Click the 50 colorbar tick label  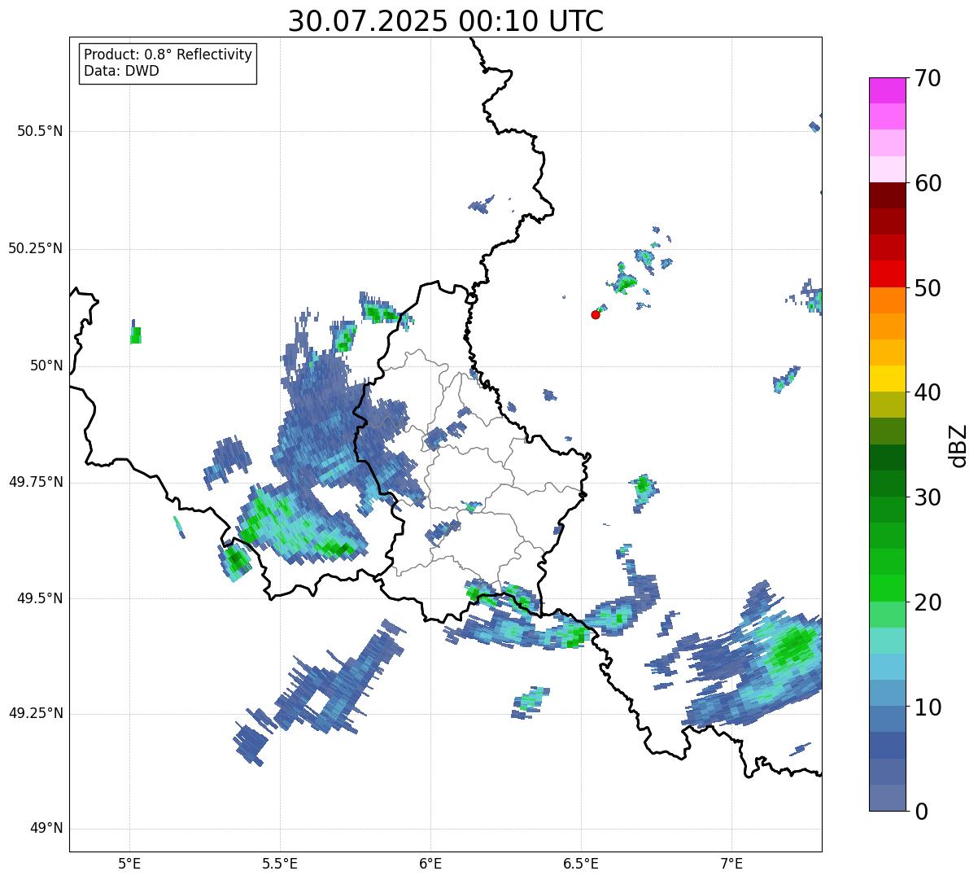[928, 288]
